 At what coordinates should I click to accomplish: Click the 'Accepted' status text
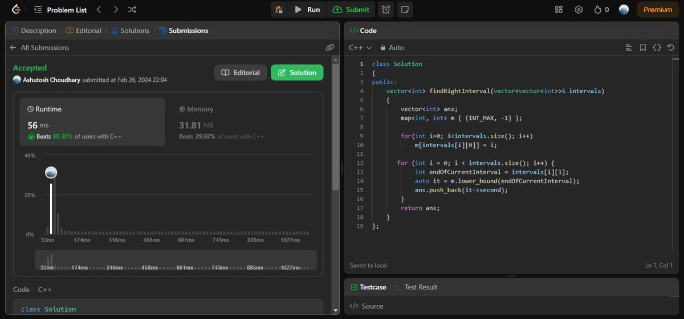tap(30, 68)
